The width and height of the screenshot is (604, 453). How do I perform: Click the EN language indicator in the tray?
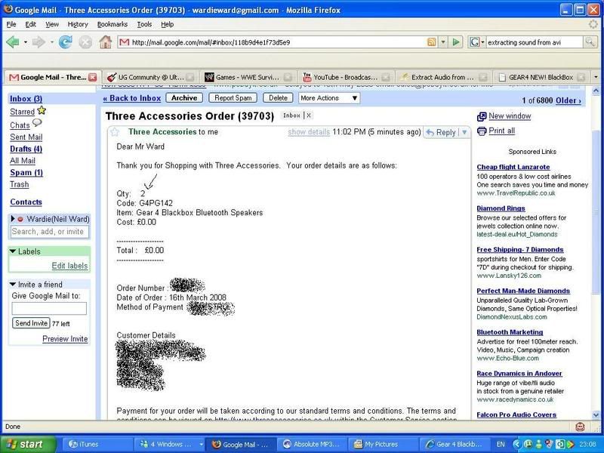click(x=501, y=444)
